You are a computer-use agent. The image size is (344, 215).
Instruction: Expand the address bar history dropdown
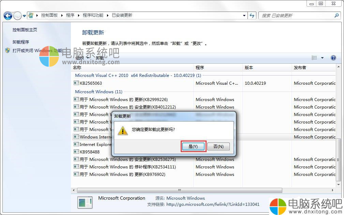pos(244,16)
